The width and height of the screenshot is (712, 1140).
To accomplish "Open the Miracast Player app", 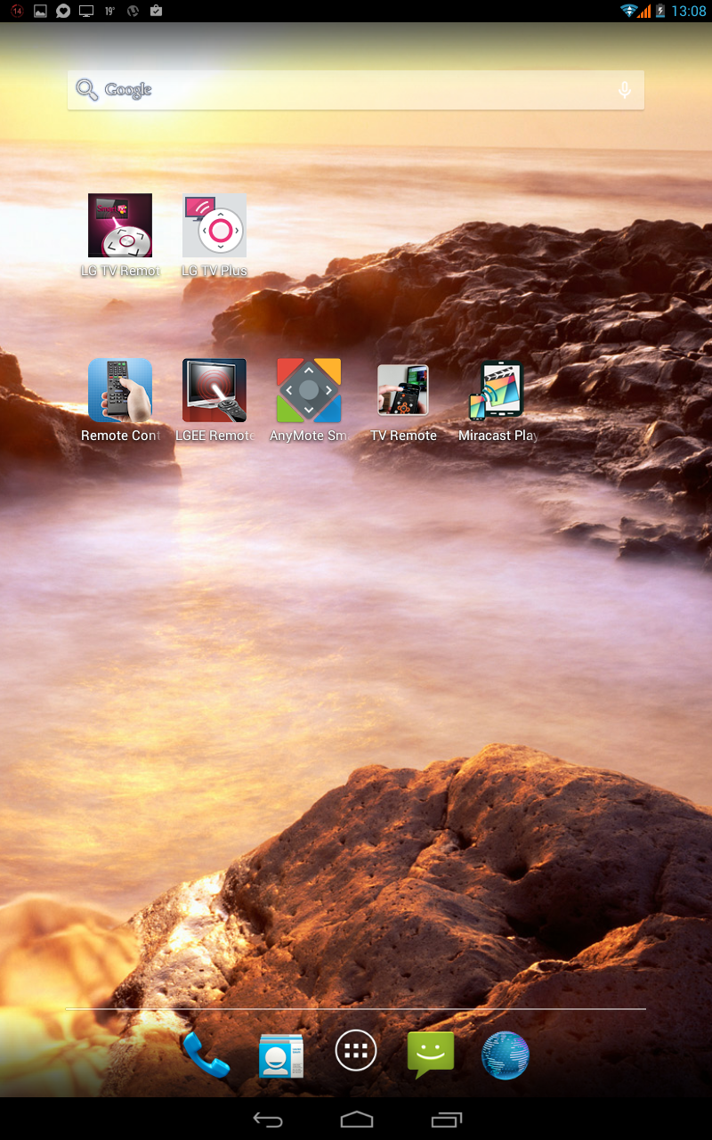I will click(x=498, y=391).
